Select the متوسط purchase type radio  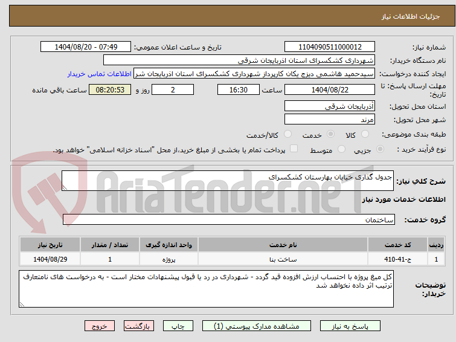click(341, 149)
